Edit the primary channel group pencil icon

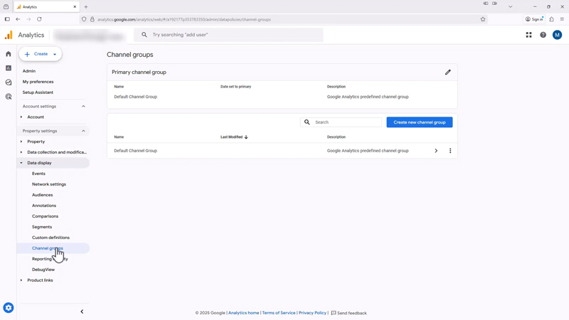pyautogui.click(x=448, y=73)
